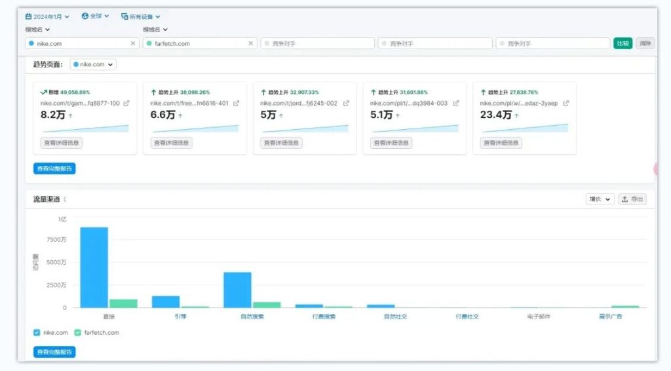671x371 pixels.
Task: Click nike.com blue bar for 自然搜索
Action: pos(237,290)
